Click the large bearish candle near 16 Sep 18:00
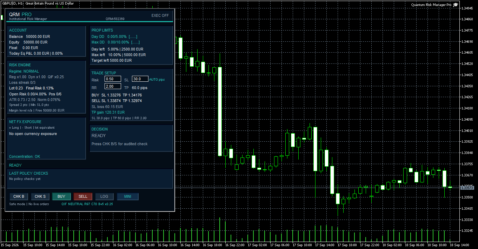Image resolution: width=478 pixels, height=249 pixels. click(x=220, y=111)
